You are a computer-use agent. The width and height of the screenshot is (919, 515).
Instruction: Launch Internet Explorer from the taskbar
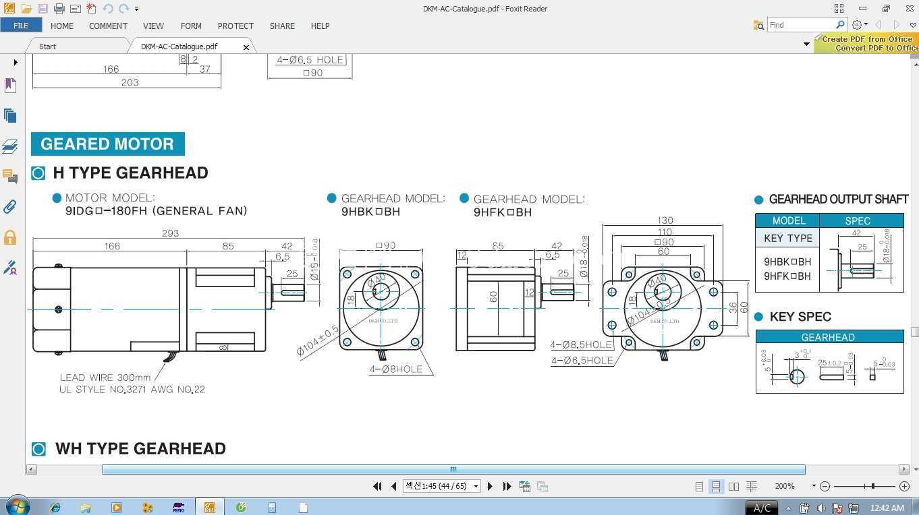[55, 508]
